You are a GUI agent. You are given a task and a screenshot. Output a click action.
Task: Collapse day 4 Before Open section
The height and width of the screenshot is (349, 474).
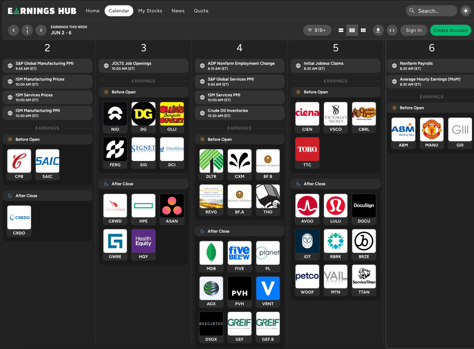coord(240,139)
